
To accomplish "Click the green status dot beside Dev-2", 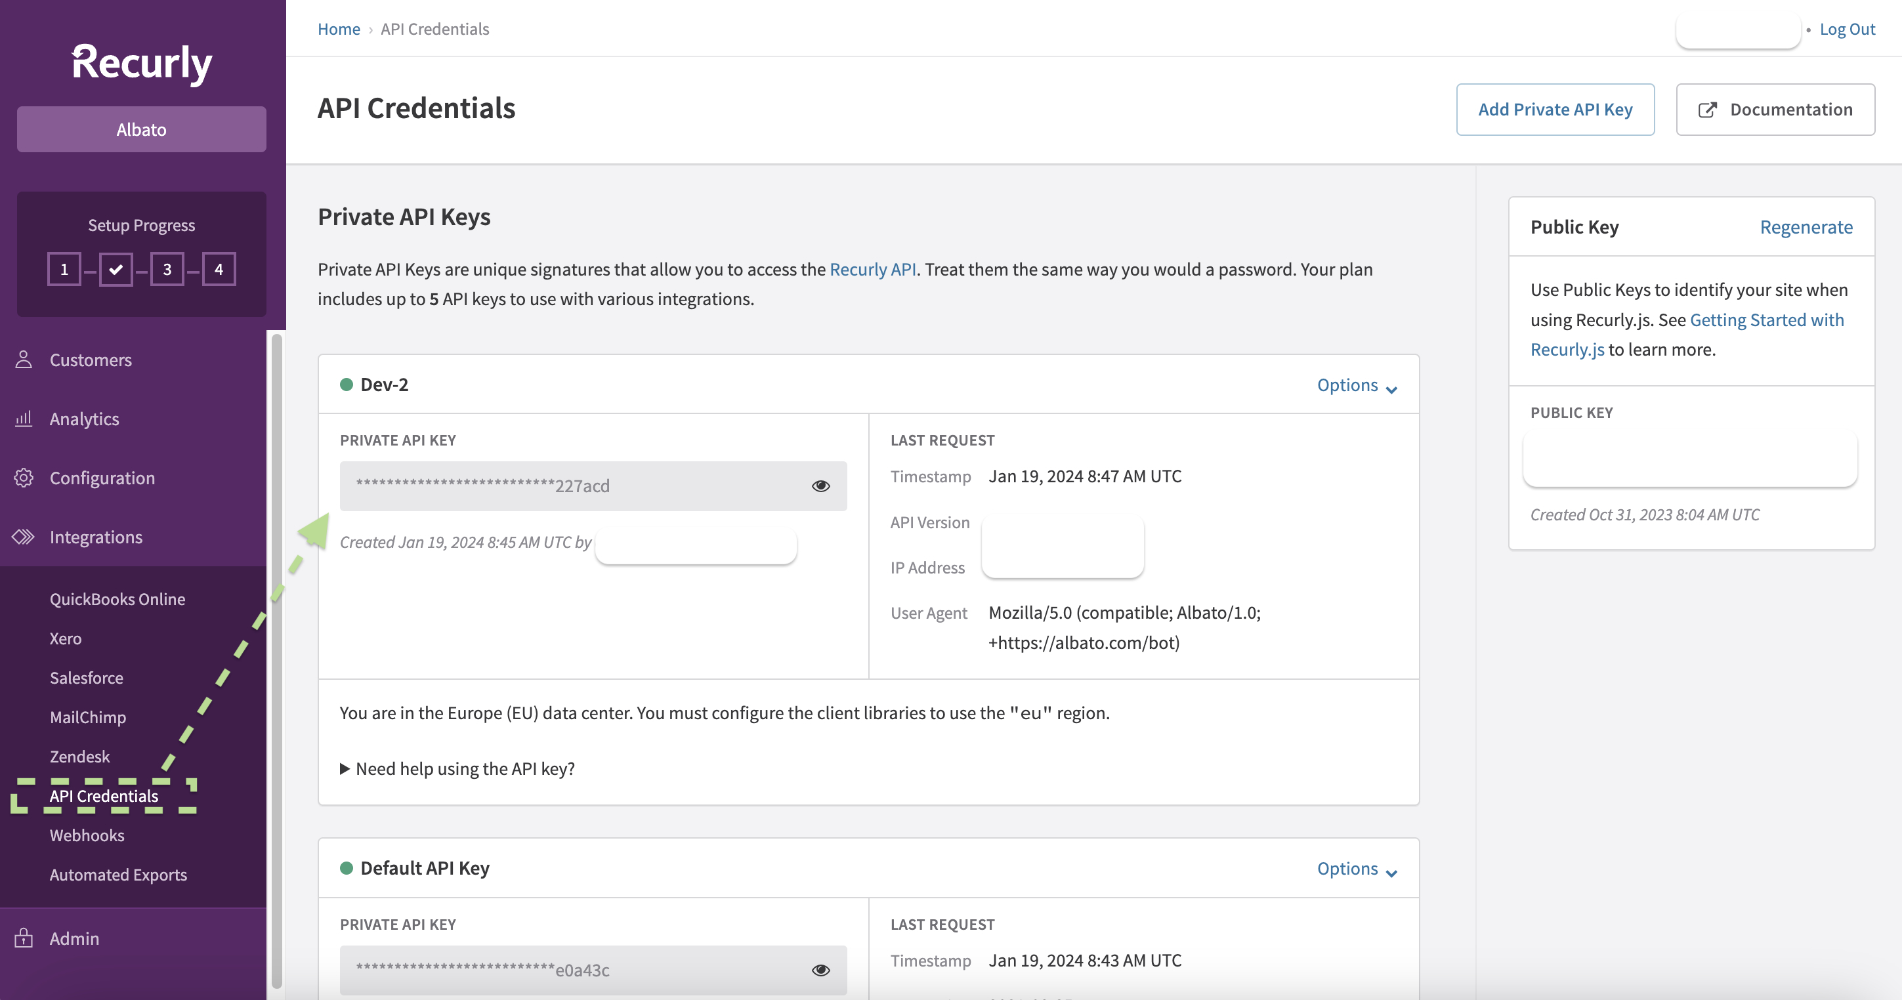I will [x=347, y=385].
